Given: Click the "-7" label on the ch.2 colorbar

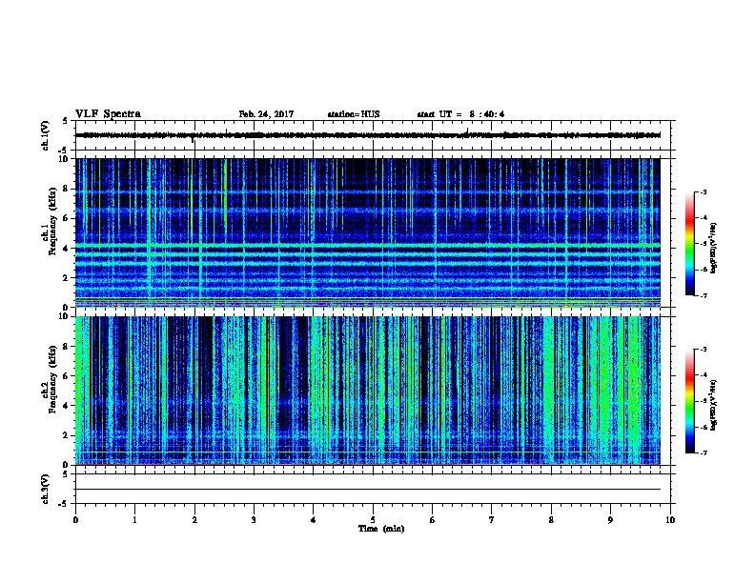Looking at the screenshot, I should (x=704, y=453).
